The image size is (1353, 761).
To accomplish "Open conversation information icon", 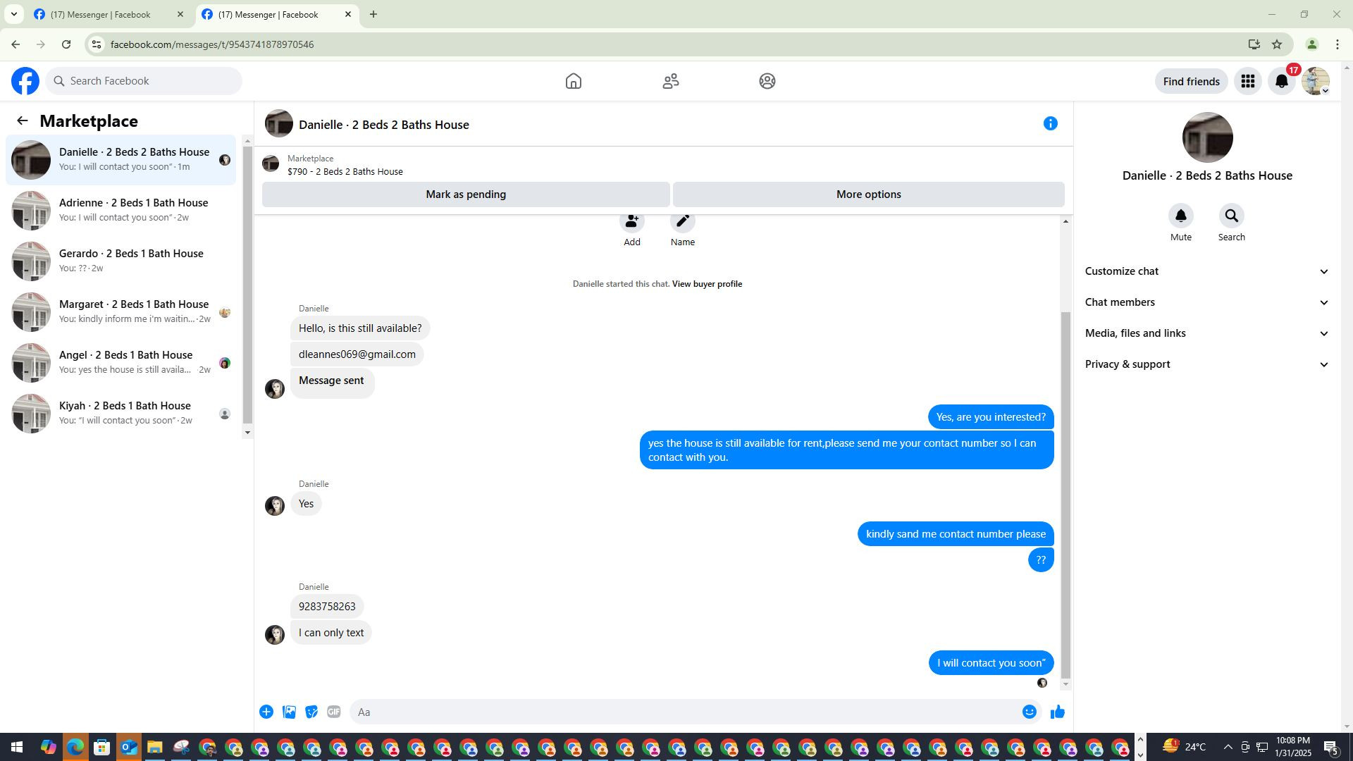I will coord(1051,124).
